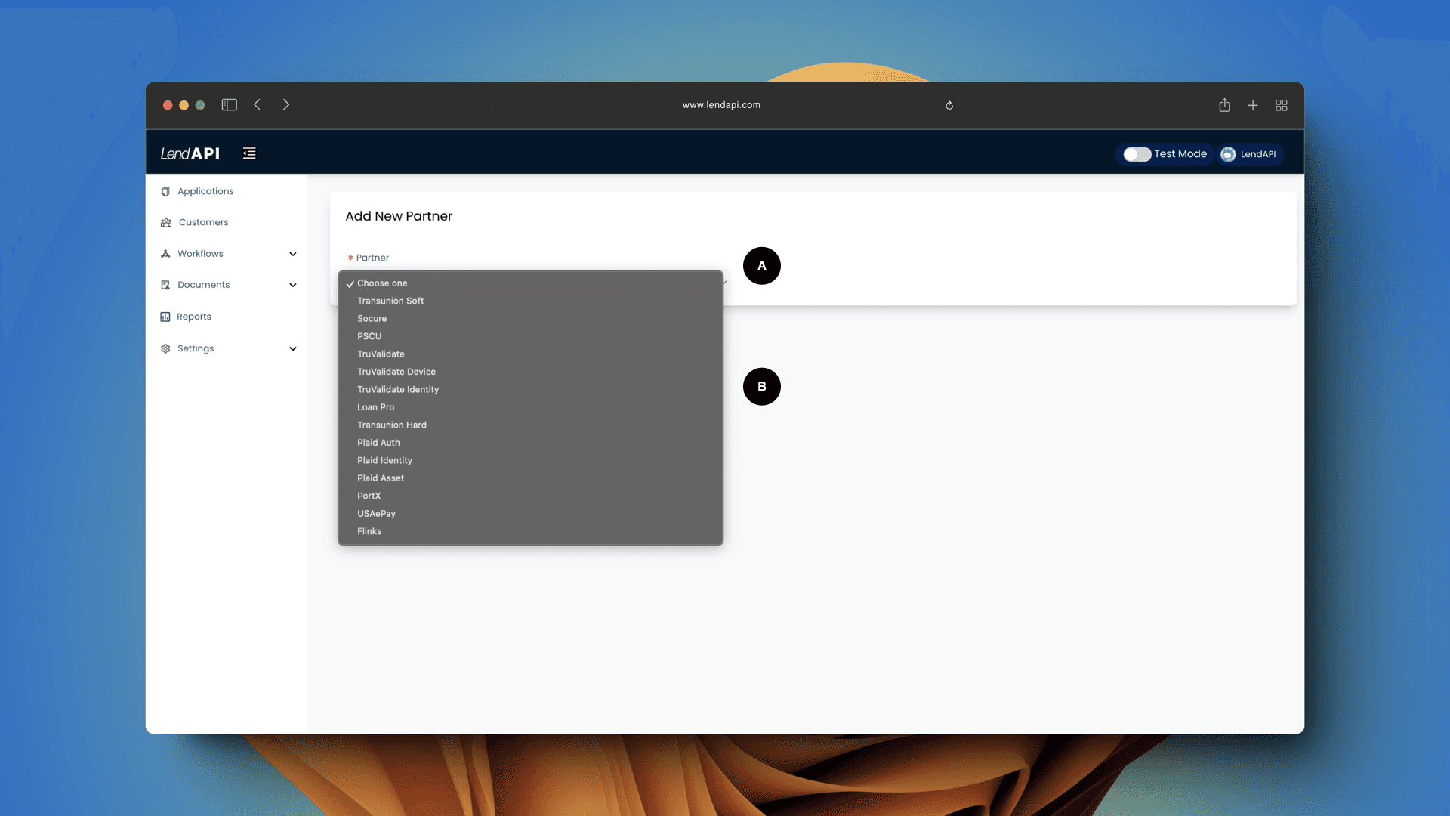
Task: Select Plaid Identity from the partner list
Action: (384, 460)
